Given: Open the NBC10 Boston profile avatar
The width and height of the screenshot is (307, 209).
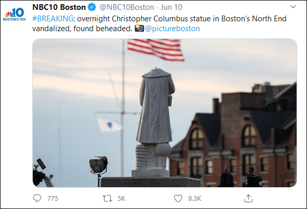Looking at the screenshot, I should tap(14, 15).
